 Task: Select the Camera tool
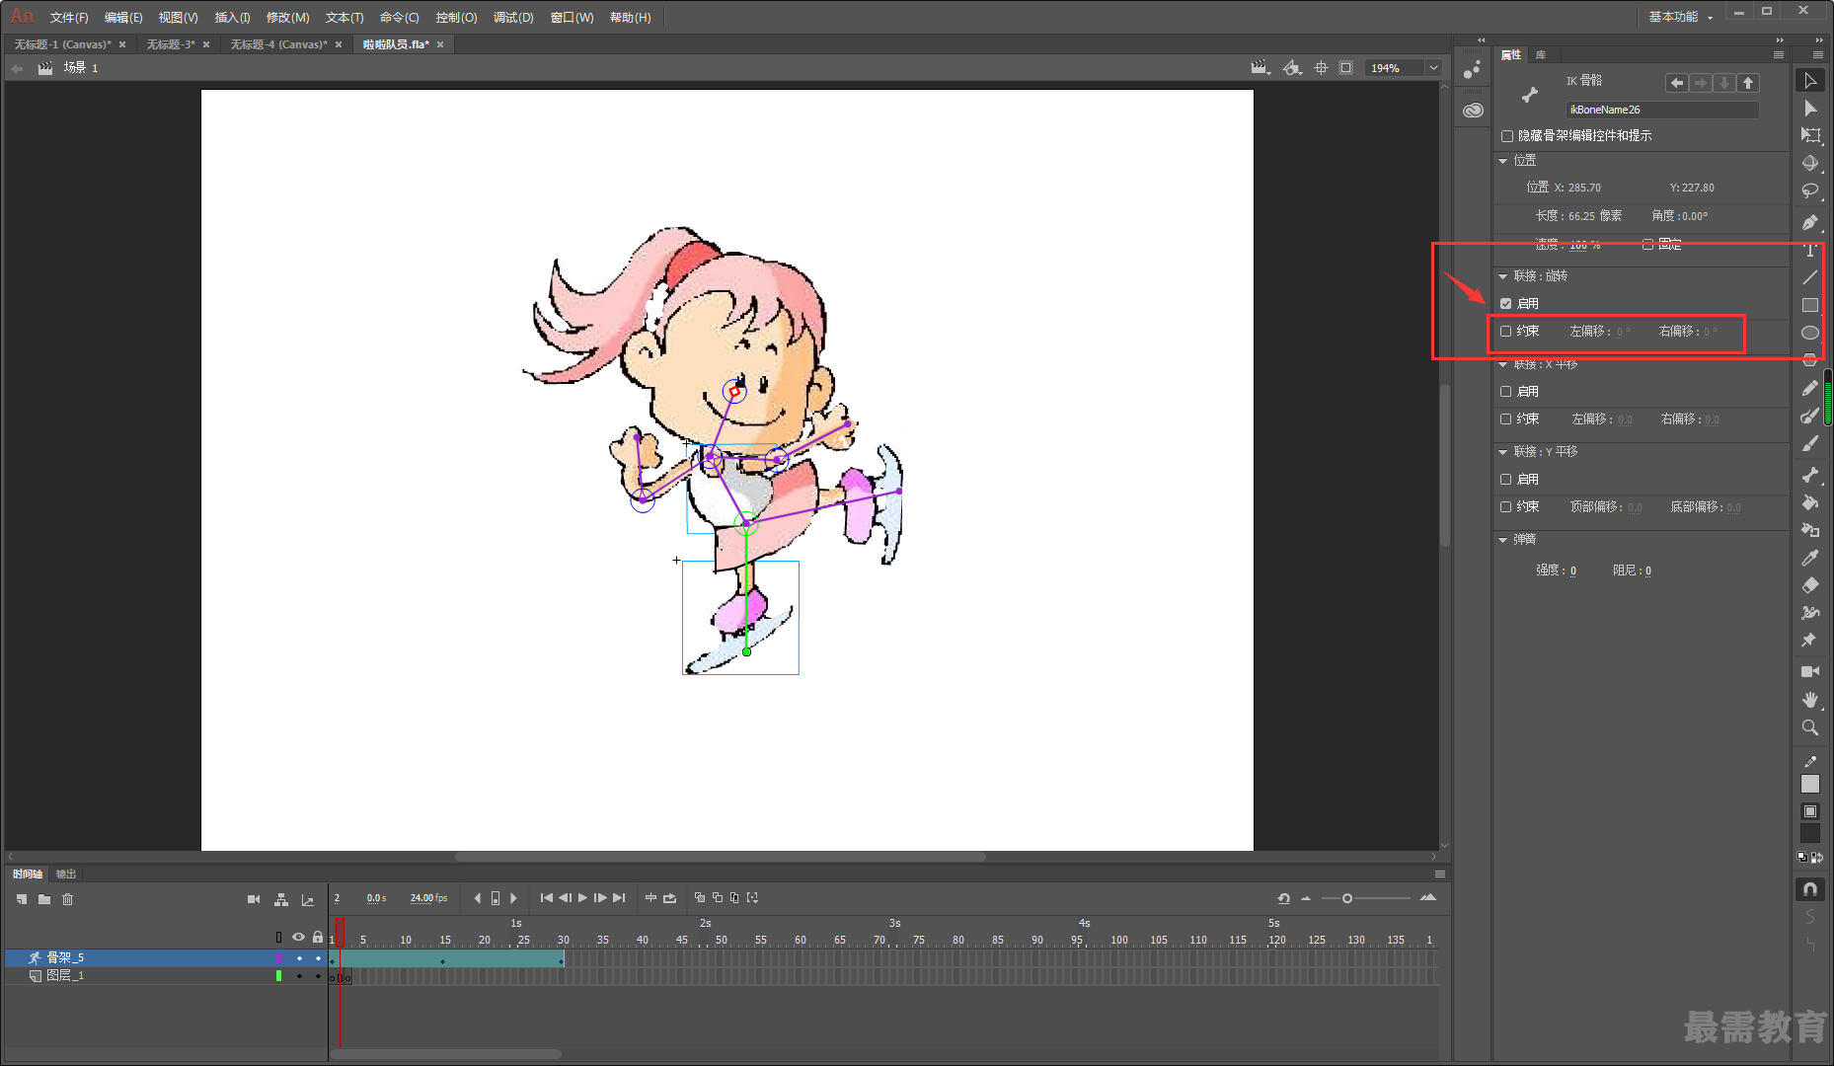pos(1809,671)
